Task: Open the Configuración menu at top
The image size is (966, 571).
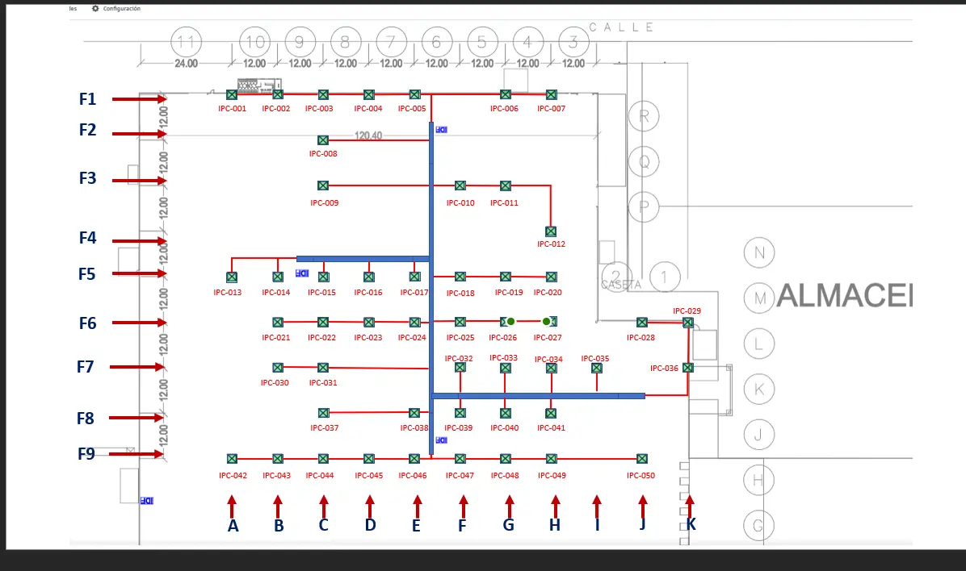Action: pos(116,9)
